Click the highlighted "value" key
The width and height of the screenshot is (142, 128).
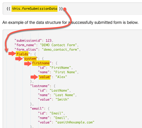point(45,77)
